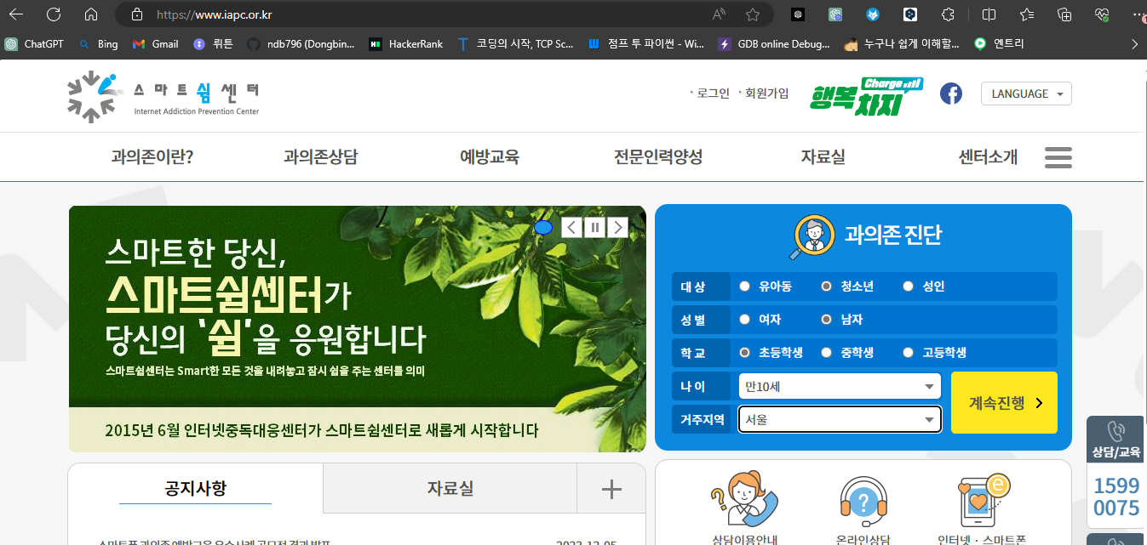Select the 여자 radio button
The image size is (1147, 545).
pos(745,320)
